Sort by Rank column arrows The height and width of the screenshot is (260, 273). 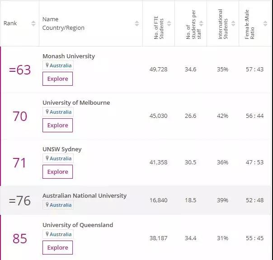tap(33, 23)
